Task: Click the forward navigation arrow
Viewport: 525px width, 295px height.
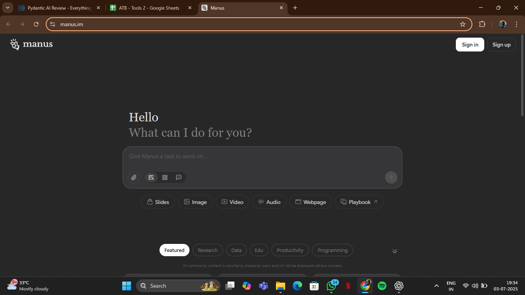Action: point(22,24)
